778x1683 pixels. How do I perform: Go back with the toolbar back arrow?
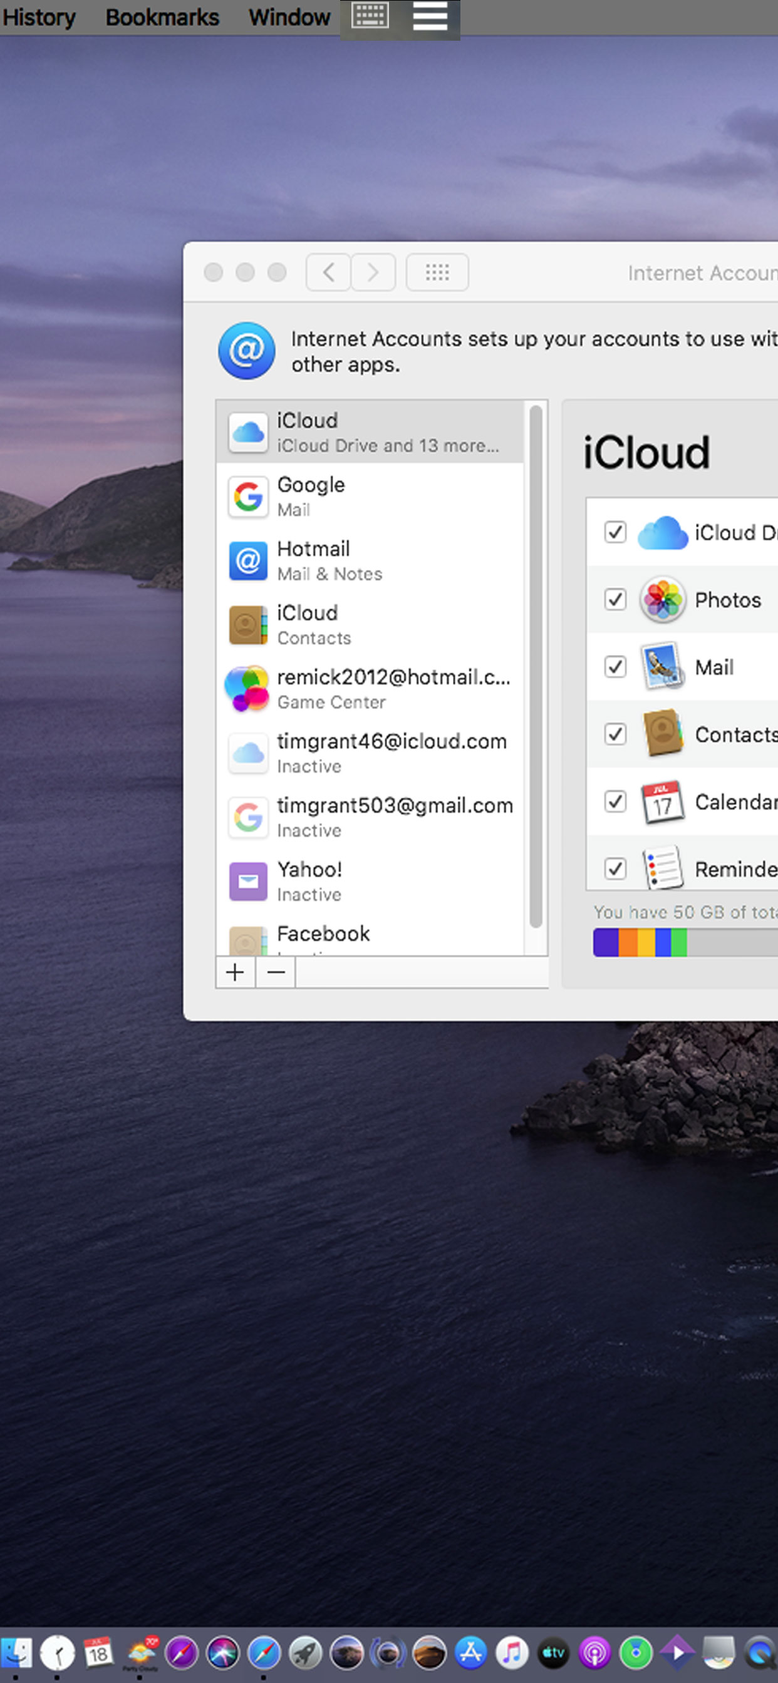329,272
